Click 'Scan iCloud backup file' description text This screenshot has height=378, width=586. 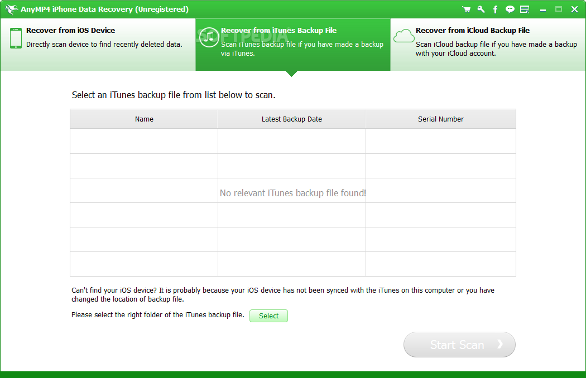496,49
